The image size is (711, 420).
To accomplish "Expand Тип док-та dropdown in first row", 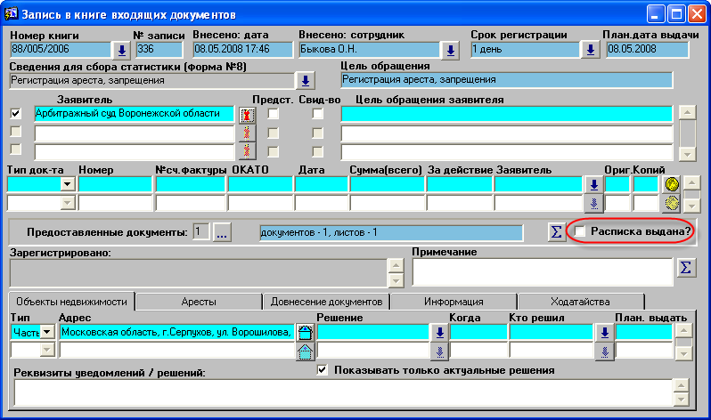I will pos(68,184).
